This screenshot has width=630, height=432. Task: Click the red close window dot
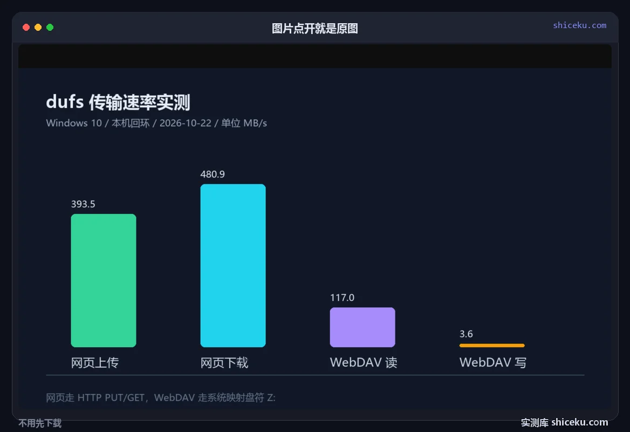pos(26,28)
